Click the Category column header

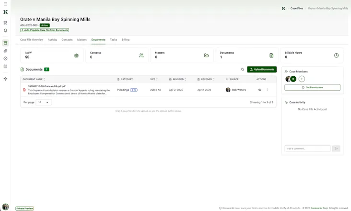(x=125, y=79)
